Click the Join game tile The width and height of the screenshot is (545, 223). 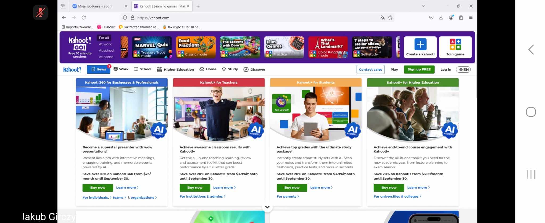pyautogui.click(x=455, y=47)
